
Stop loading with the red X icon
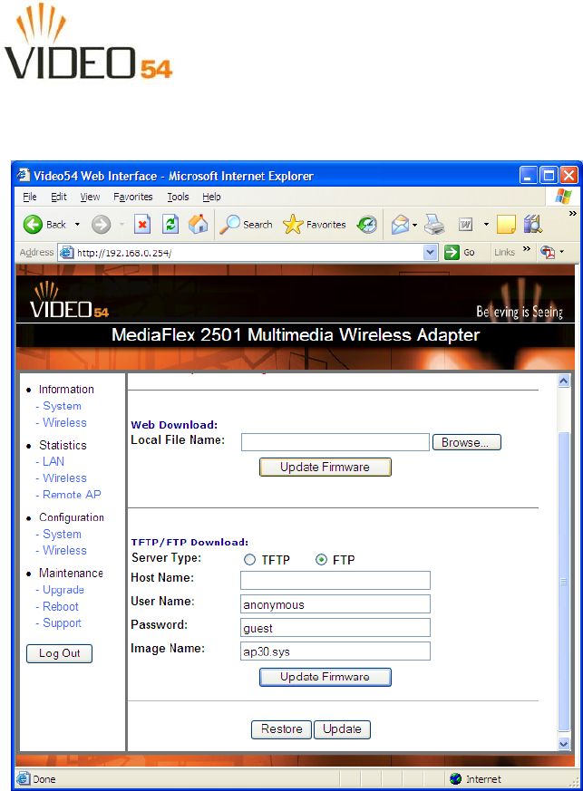pyautogui.click(x=143, y=225)
